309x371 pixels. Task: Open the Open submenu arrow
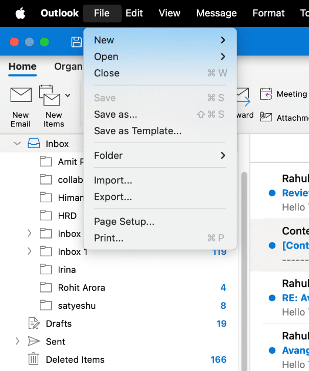pos(223,57)
